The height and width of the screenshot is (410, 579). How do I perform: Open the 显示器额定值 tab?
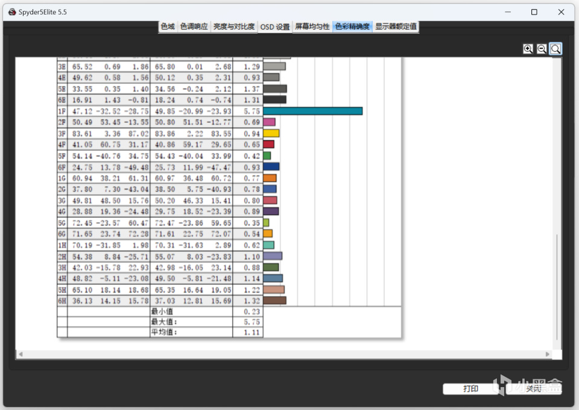[396, 26]
